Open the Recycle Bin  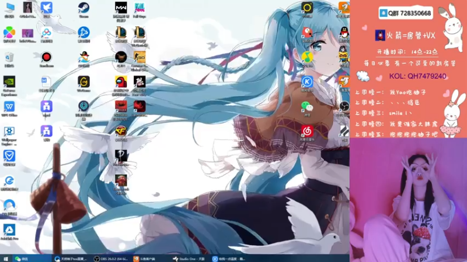9,57
